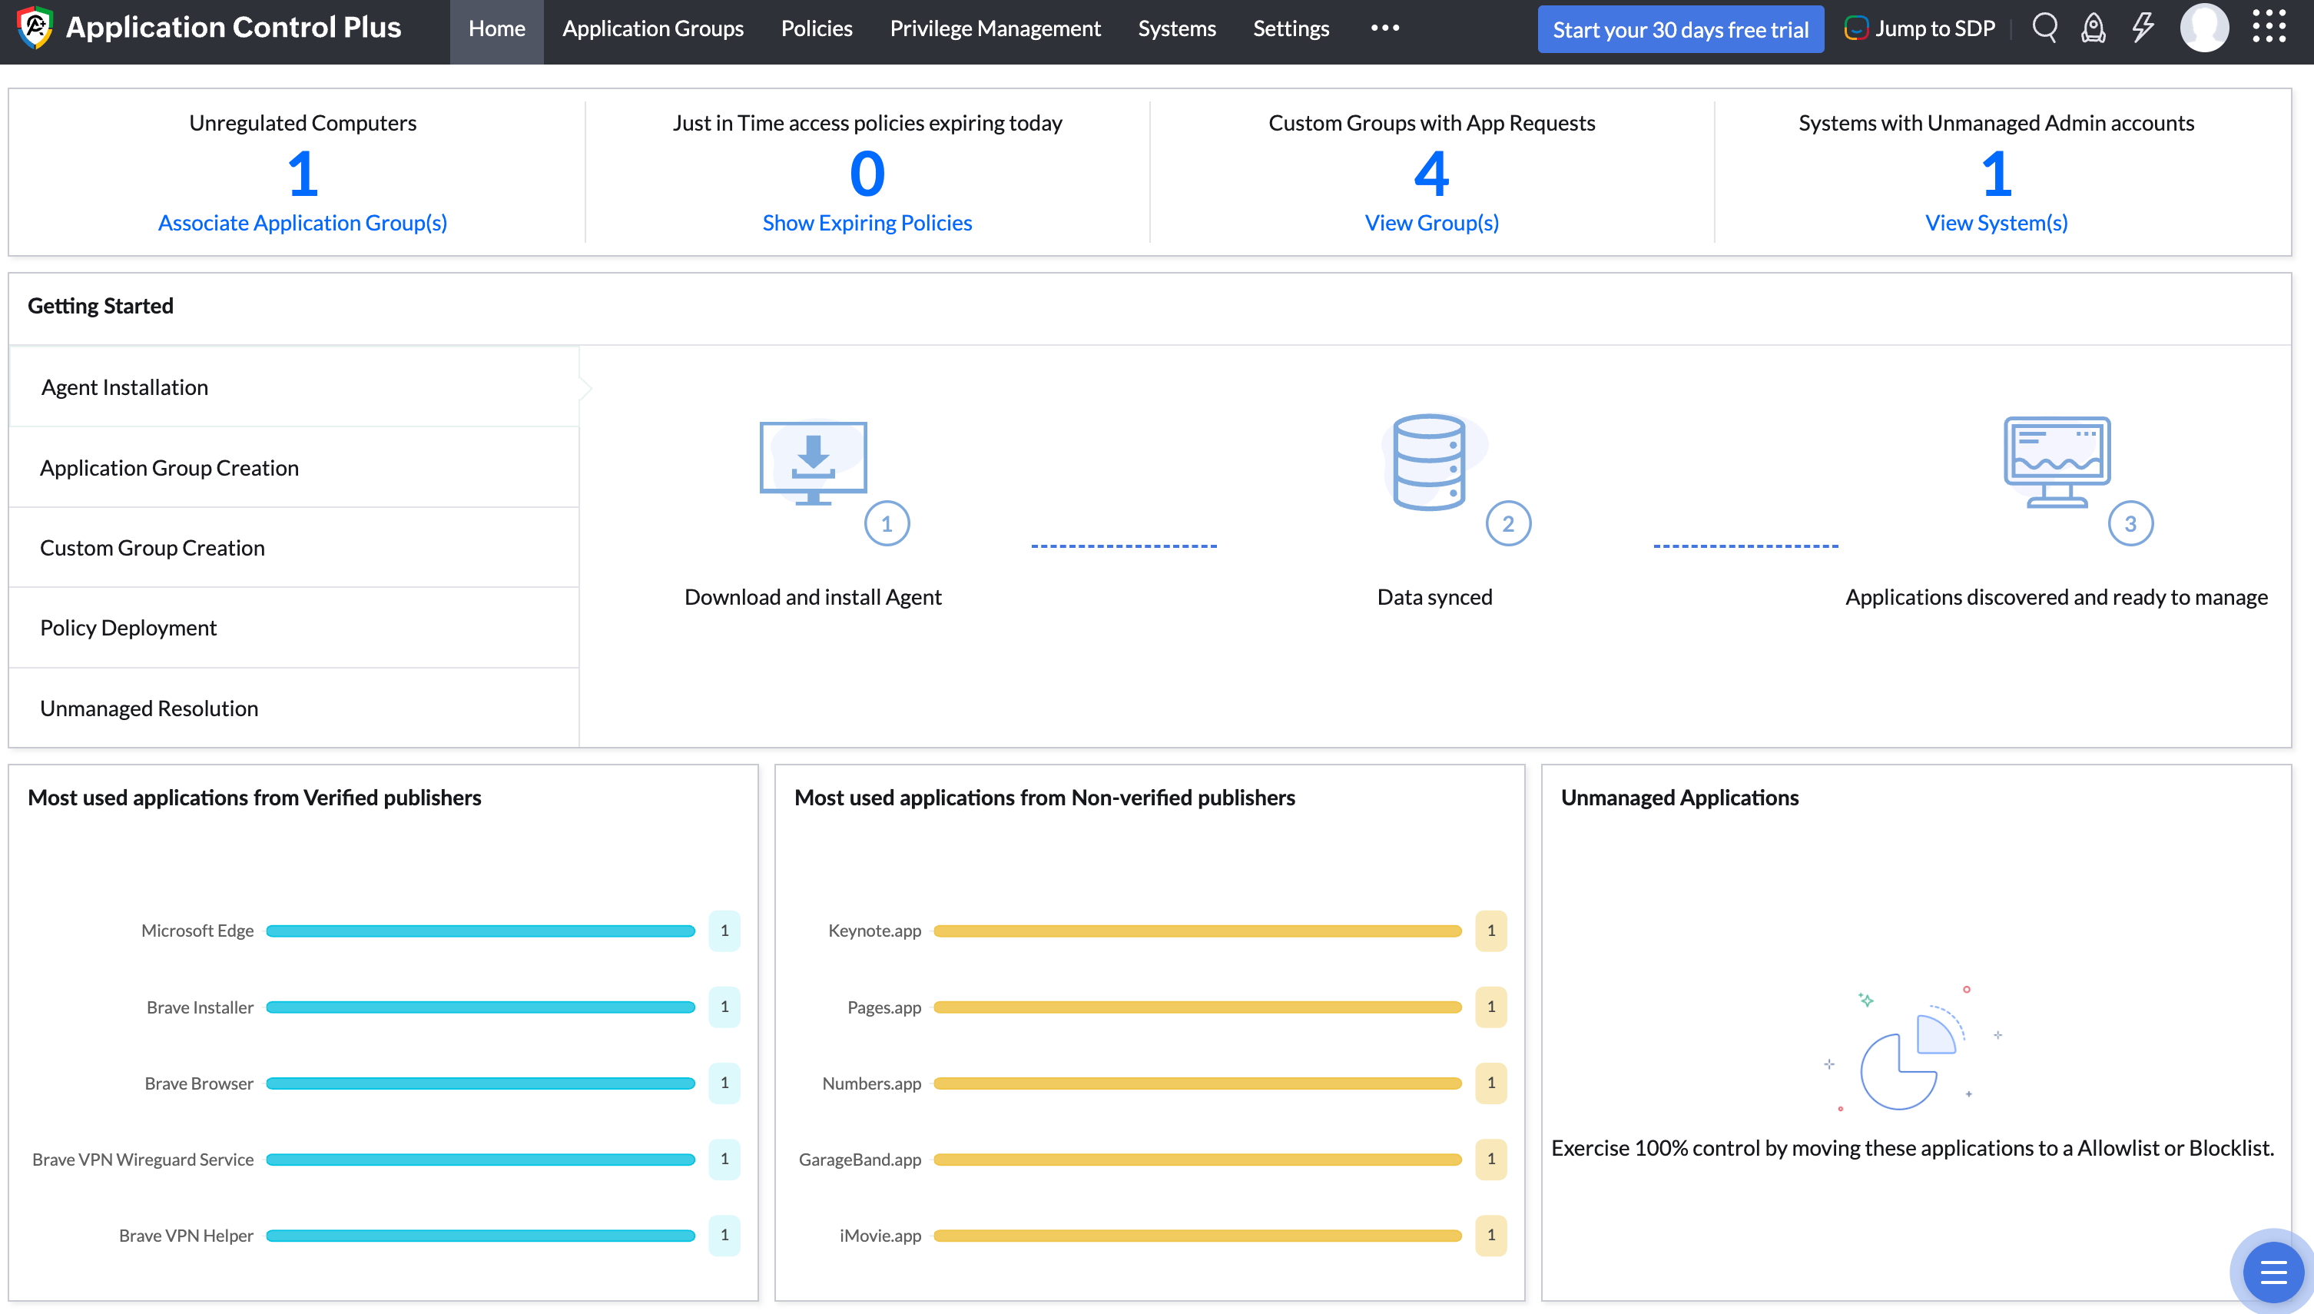Select Application Group Creation step
The width and height of the screenshot is (2314, 1314).
coord(294,467)
